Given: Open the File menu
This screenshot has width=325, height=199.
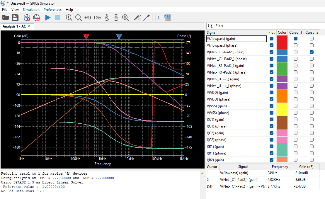Looking at the screenshot, I should pos(5,10).
